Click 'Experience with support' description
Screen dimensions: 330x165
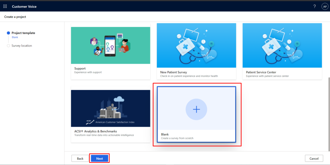click(88, 72)
